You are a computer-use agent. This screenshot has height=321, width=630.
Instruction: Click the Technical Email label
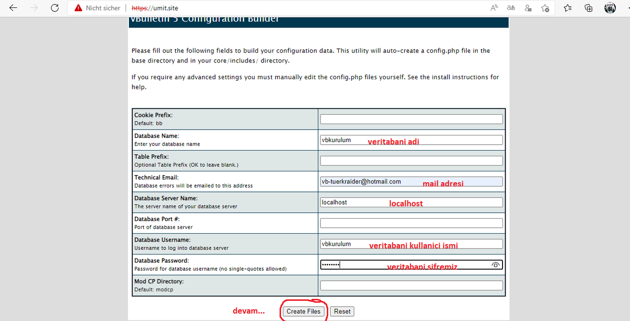click(157, 177)
